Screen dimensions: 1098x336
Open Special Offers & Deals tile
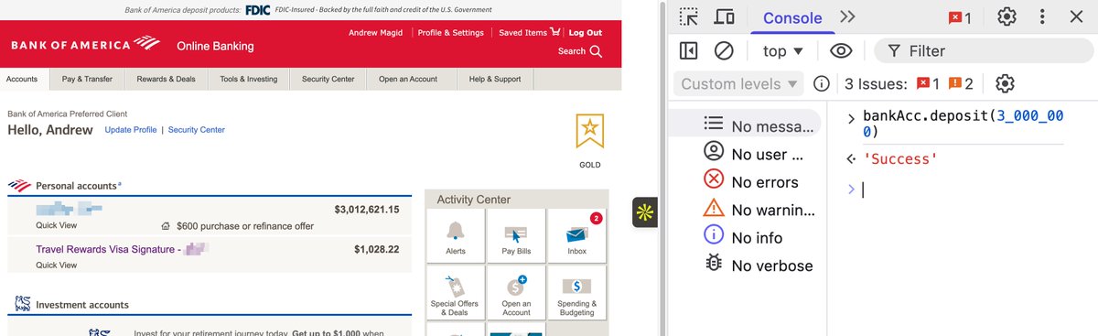pyautogui.click(x=456, y=293)
